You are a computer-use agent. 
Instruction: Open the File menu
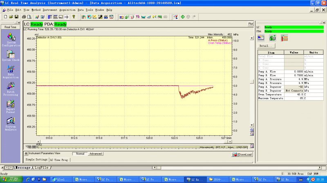(x=10, y=10)
